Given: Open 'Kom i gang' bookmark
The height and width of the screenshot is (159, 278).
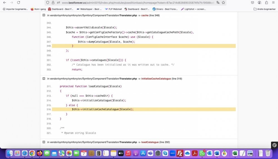Looking at the screenshot, I should (38, 9).
